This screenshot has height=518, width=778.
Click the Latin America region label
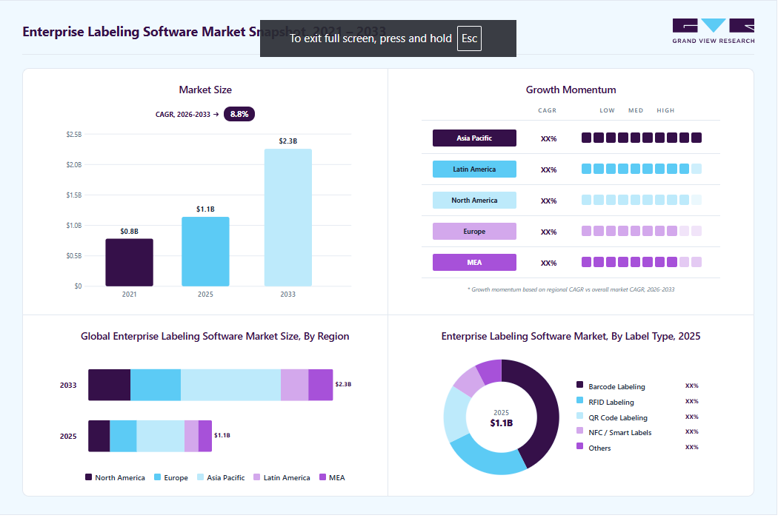(x=474, y=169)
